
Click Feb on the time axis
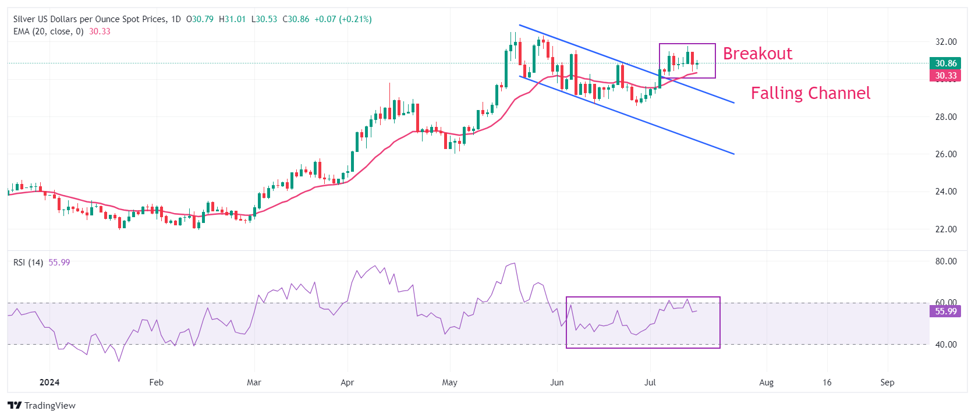tap(156, 382)
